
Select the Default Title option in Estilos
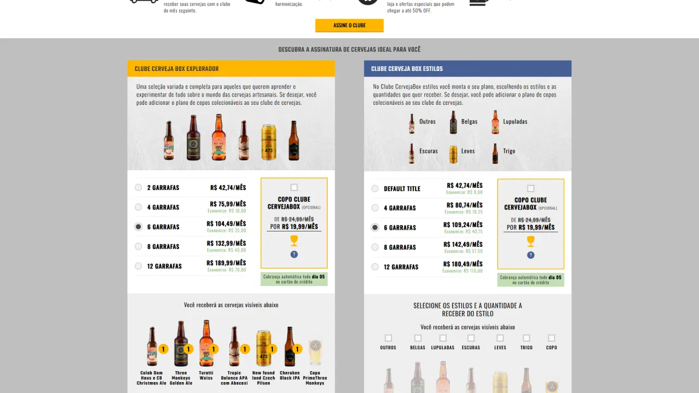pos(375,188)
